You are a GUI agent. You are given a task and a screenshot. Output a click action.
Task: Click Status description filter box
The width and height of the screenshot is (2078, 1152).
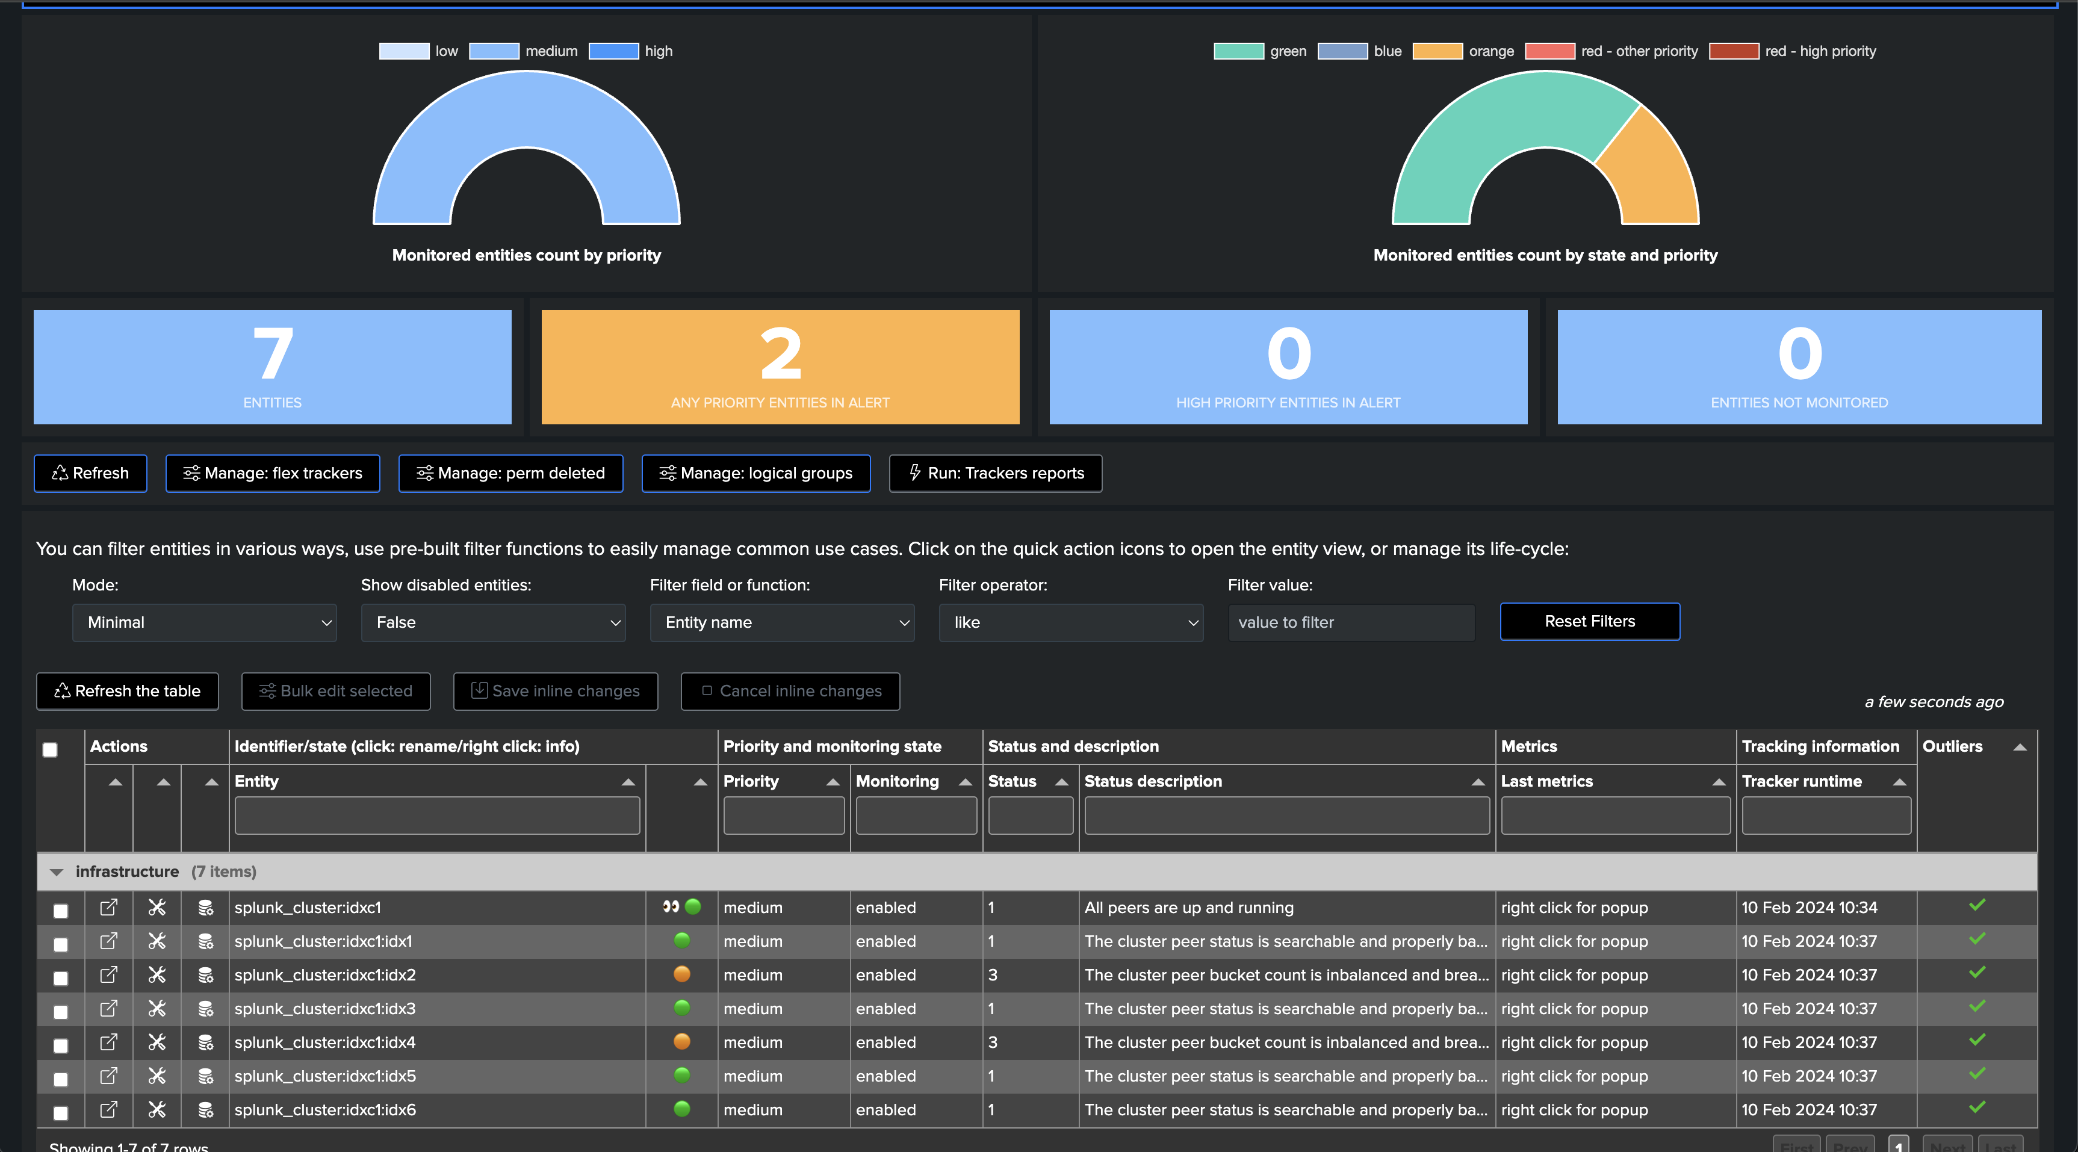point(1286,816)
